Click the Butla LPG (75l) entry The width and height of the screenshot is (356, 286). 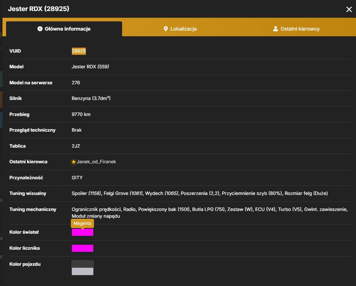pyautogui.click(x=209, y=209)
